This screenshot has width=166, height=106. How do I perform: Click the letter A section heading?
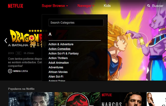pyautogui.click(x=50, y=34)
